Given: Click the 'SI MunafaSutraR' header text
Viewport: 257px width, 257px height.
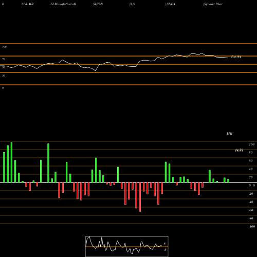Looking at the screenshot, I should point(63,4).
